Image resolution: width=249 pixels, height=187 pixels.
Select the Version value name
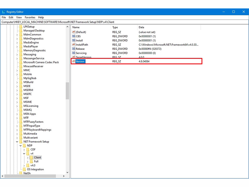click(80, 61)
